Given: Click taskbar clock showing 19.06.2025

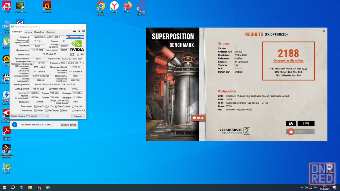Looking at the screenshot, I should pyautogui.click(x=325, y=188).
